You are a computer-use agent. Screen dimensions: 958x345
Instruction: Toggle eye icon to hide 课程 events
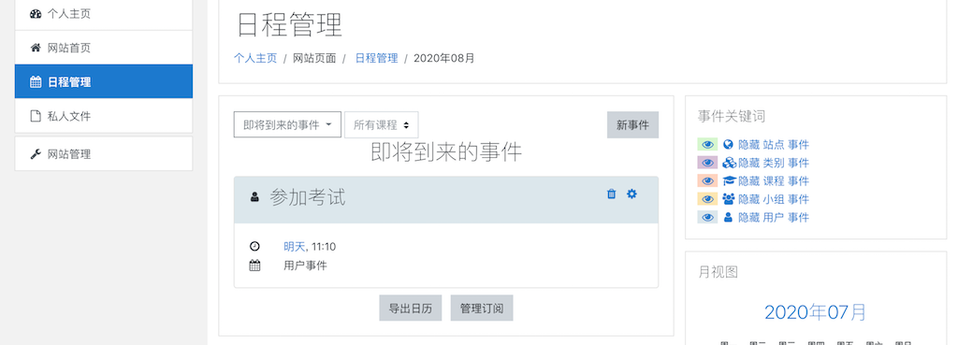[707, 181]
